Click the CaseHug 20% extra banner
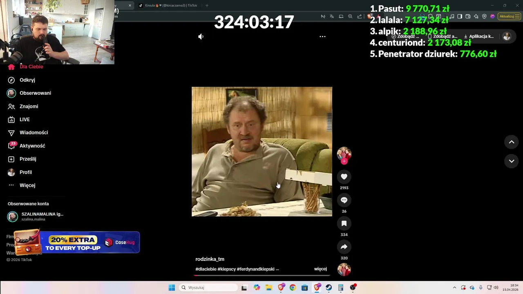This screenshot has height=294, width=523. pos(77,242)
